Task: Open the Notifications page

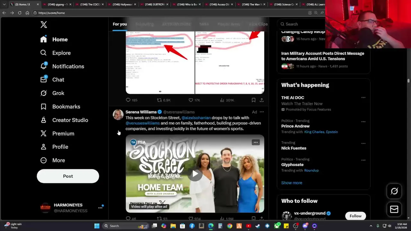Action: pyautogui.click(x=62, y=66)
